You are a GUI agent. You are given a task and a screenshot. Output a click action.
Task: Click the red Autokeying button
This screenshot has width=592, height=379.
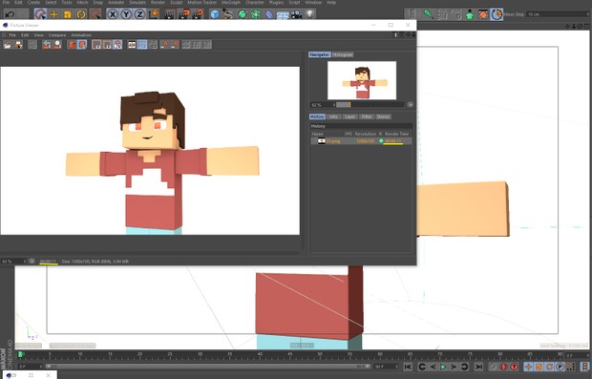point(514,367)
